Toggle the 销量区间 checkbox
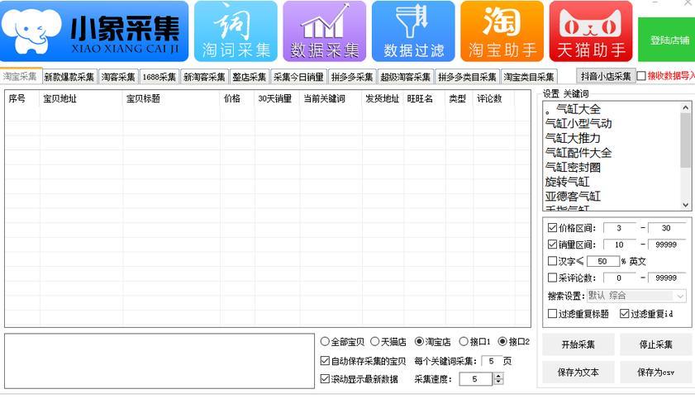Screen dimensions: 695x413 (x=552, y=244)
